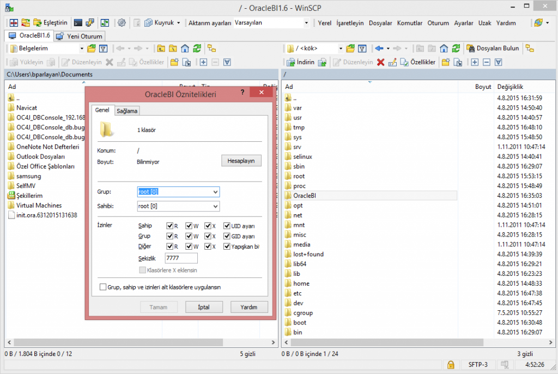Screen dimensions: 558x374
Task: Uncheck Diğer R permission checkbox
Action: pyautogui.click(x=170, y=246)
